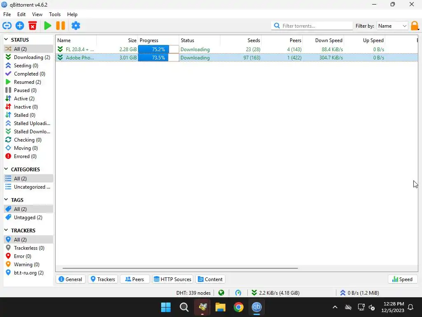Image resolution: width=422 pixels, height=317 pixels.
Task: Open the Edit menu
Action: (x=21, y=14)
